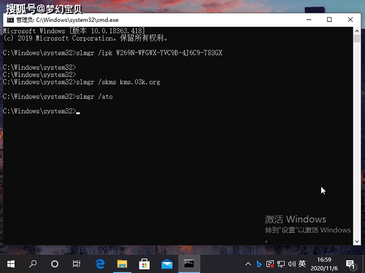Click the last command prompt line
Image resolution: width=365 pixels, height=273 pixels.
[41, 111]
